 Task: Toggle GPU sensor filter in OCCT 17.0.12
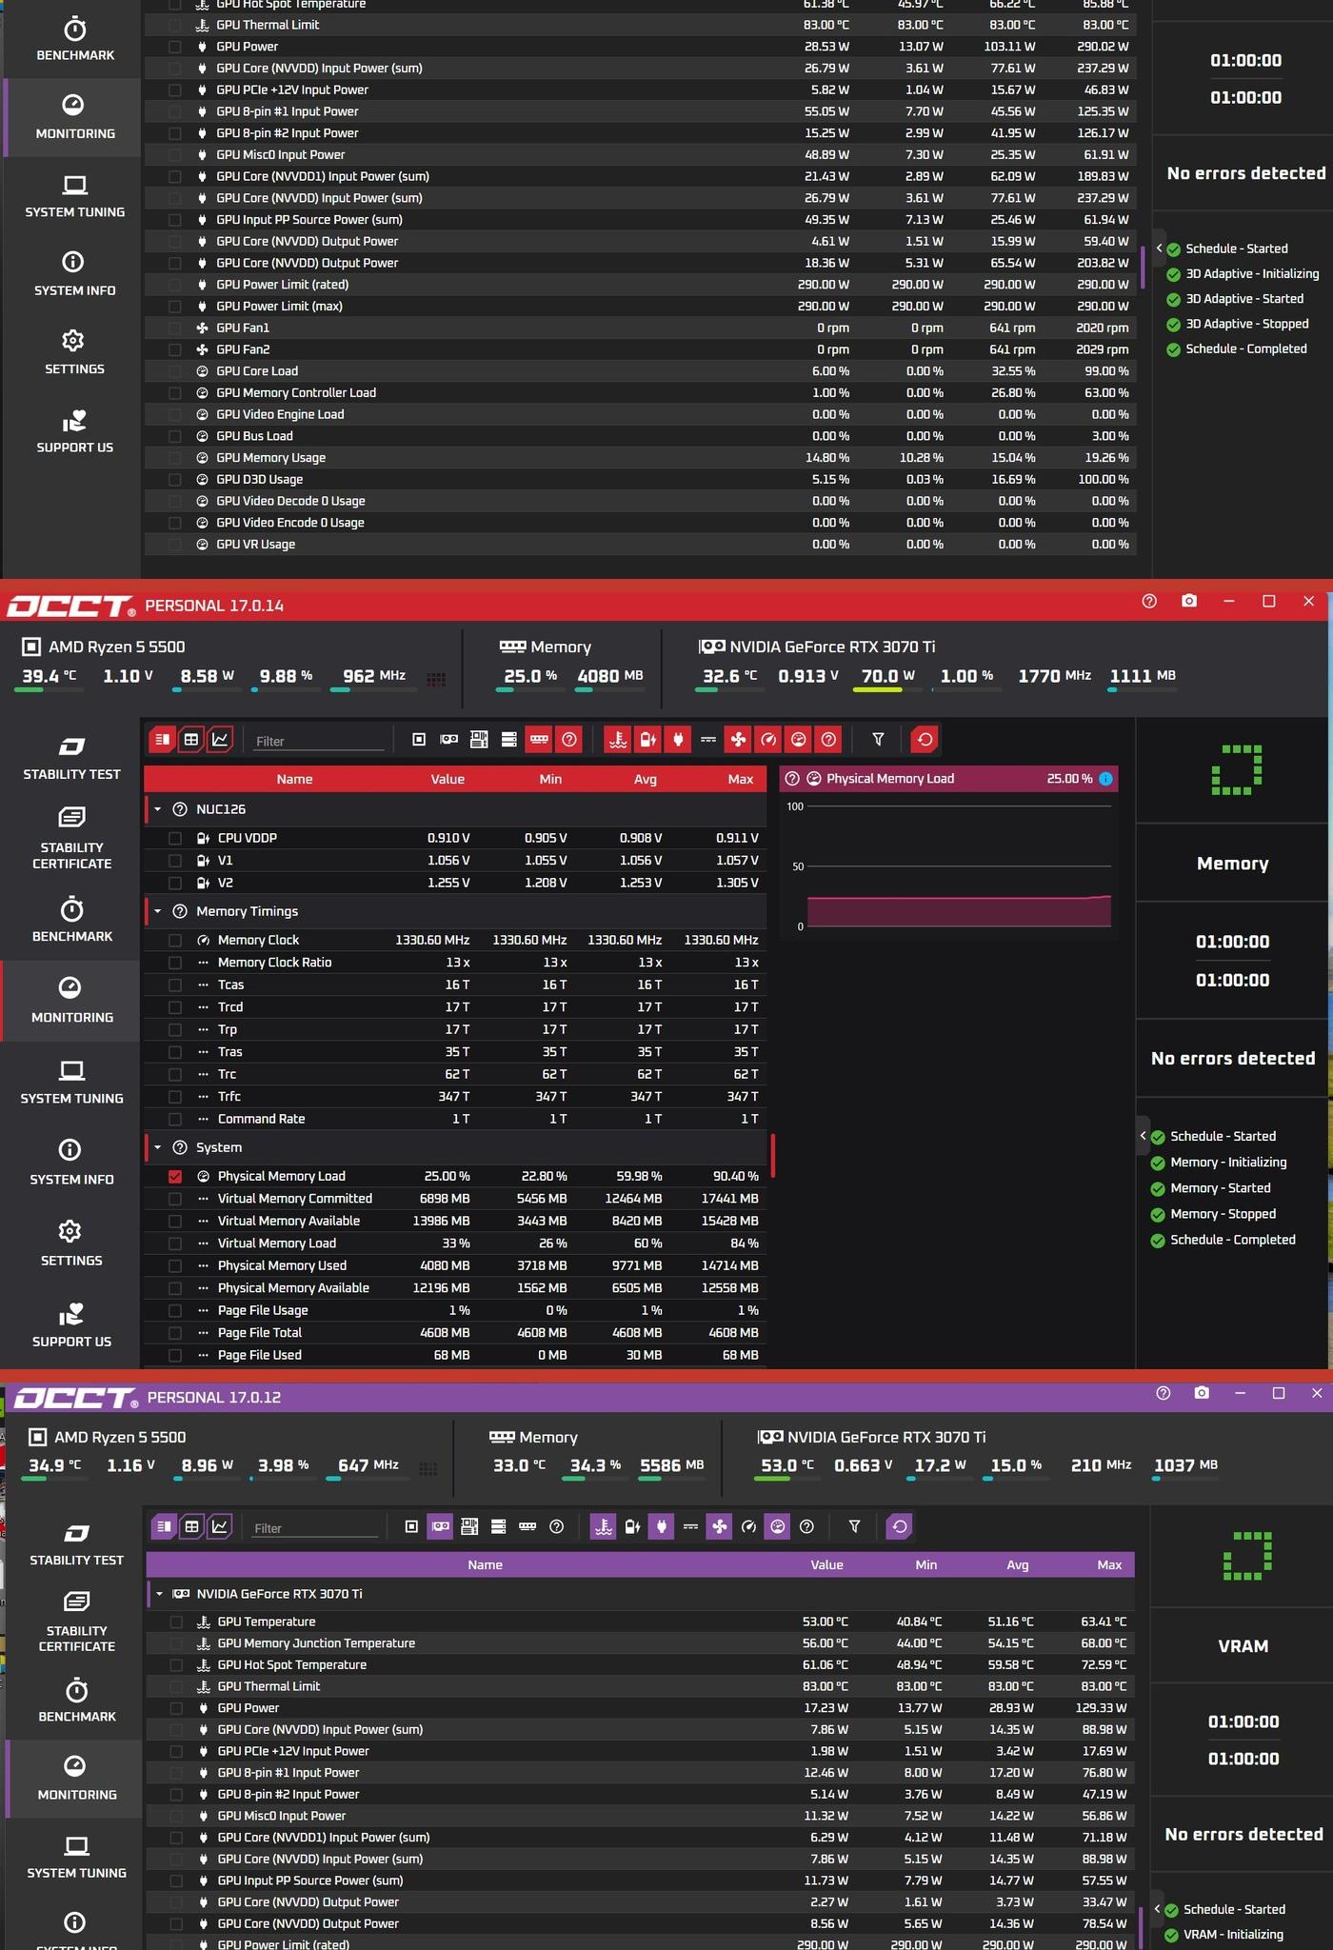tap(441, 1527)
